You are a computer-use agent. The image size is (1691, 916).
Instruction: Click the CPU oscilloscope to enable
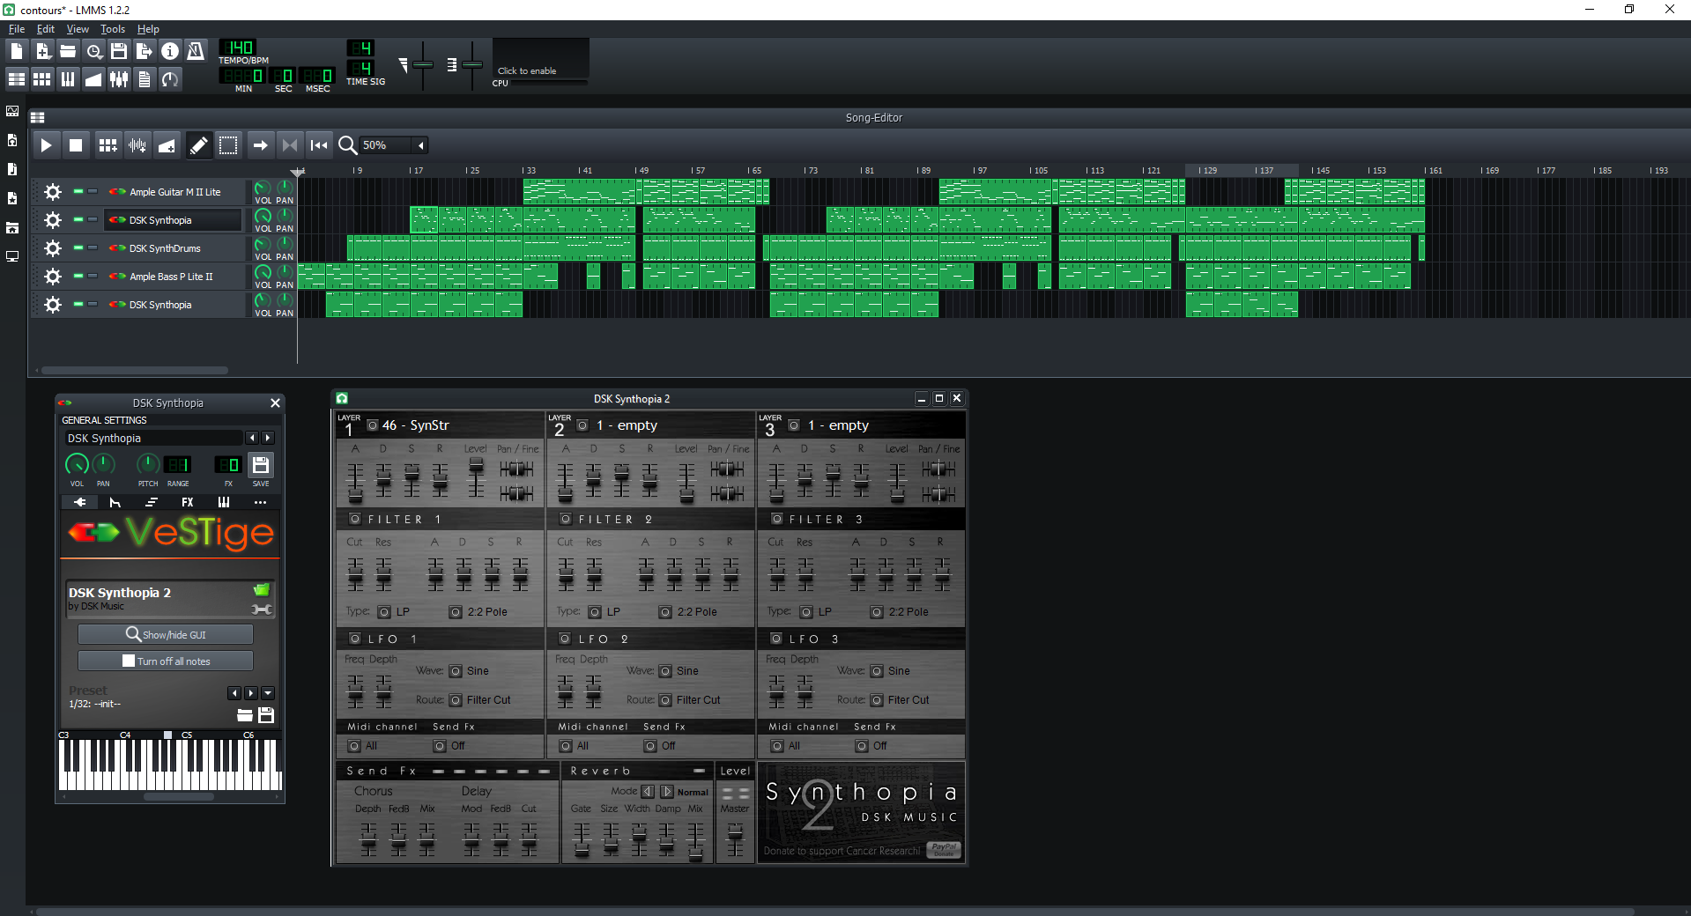coord(540,58)
